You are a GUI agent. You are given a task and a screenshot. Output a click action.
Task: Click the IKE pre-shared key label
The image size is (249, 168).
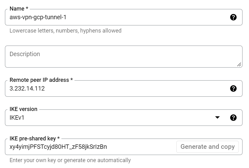(x=35, y=138)
